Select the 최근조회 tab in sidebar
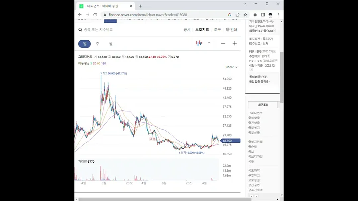The width and height of the screenshot is (358, 201). pyautogui.click(x=263, y=105)
